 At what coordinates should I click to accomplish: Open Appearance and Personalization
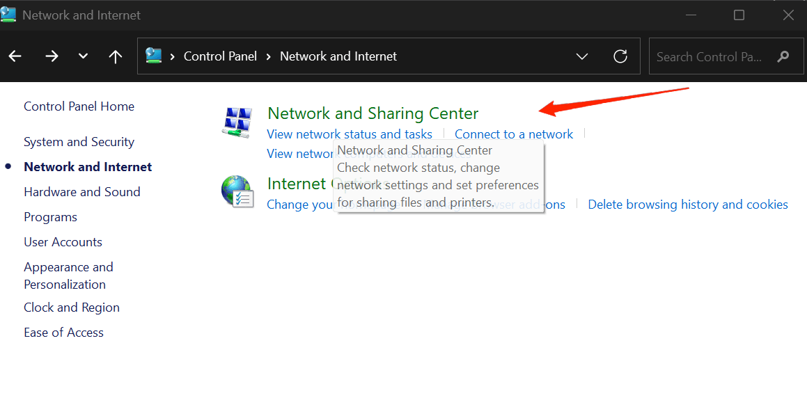pyautogui.click(x=68, y=275)
